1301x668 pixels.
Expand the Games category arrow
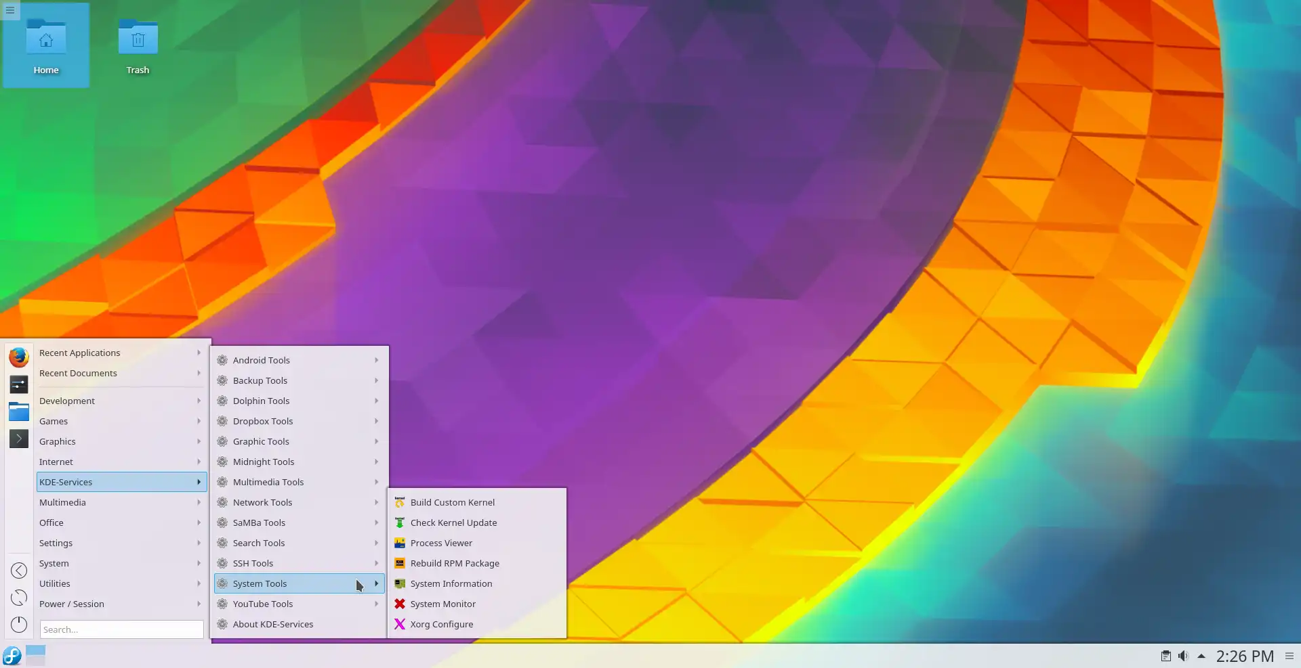pyautogui.click(x=199, y=421)
